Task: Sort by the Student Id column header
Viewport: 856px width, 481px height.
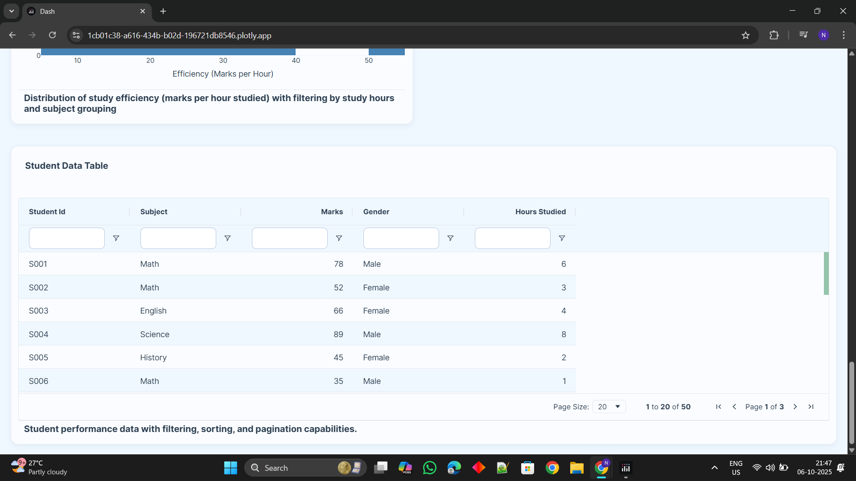Action: pyautogui.click(x=47, y=212)
